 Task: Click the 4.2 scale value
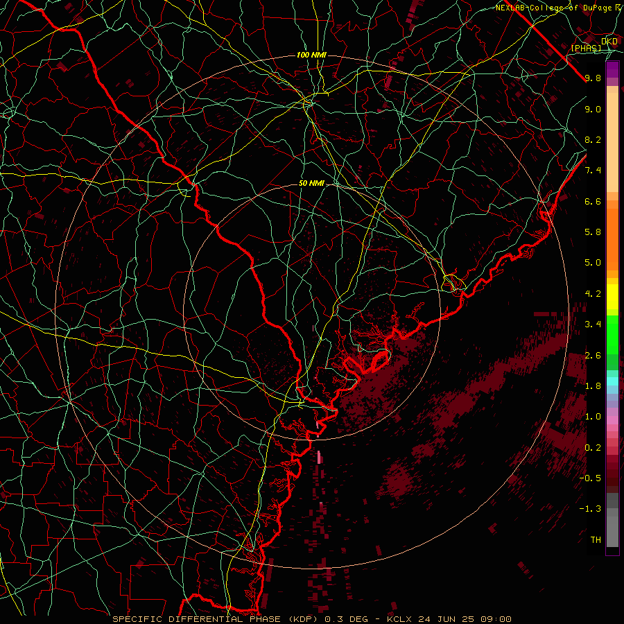593,294
